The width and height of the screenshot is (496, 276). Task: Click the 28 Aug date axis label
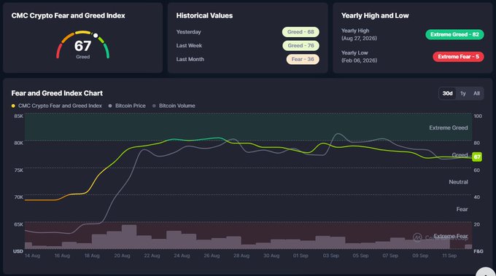click(x=241, y=256)
